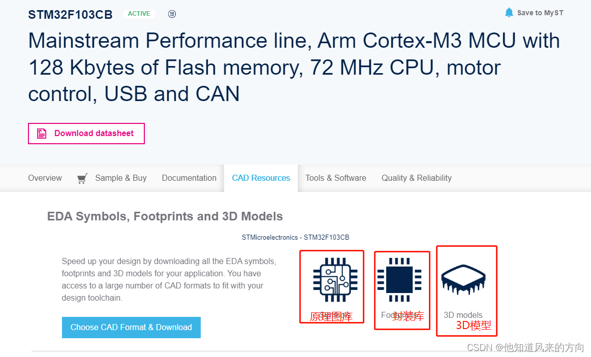Switch to the Quality & Reliability tab

pyautogui.click(x=416, y=178)
